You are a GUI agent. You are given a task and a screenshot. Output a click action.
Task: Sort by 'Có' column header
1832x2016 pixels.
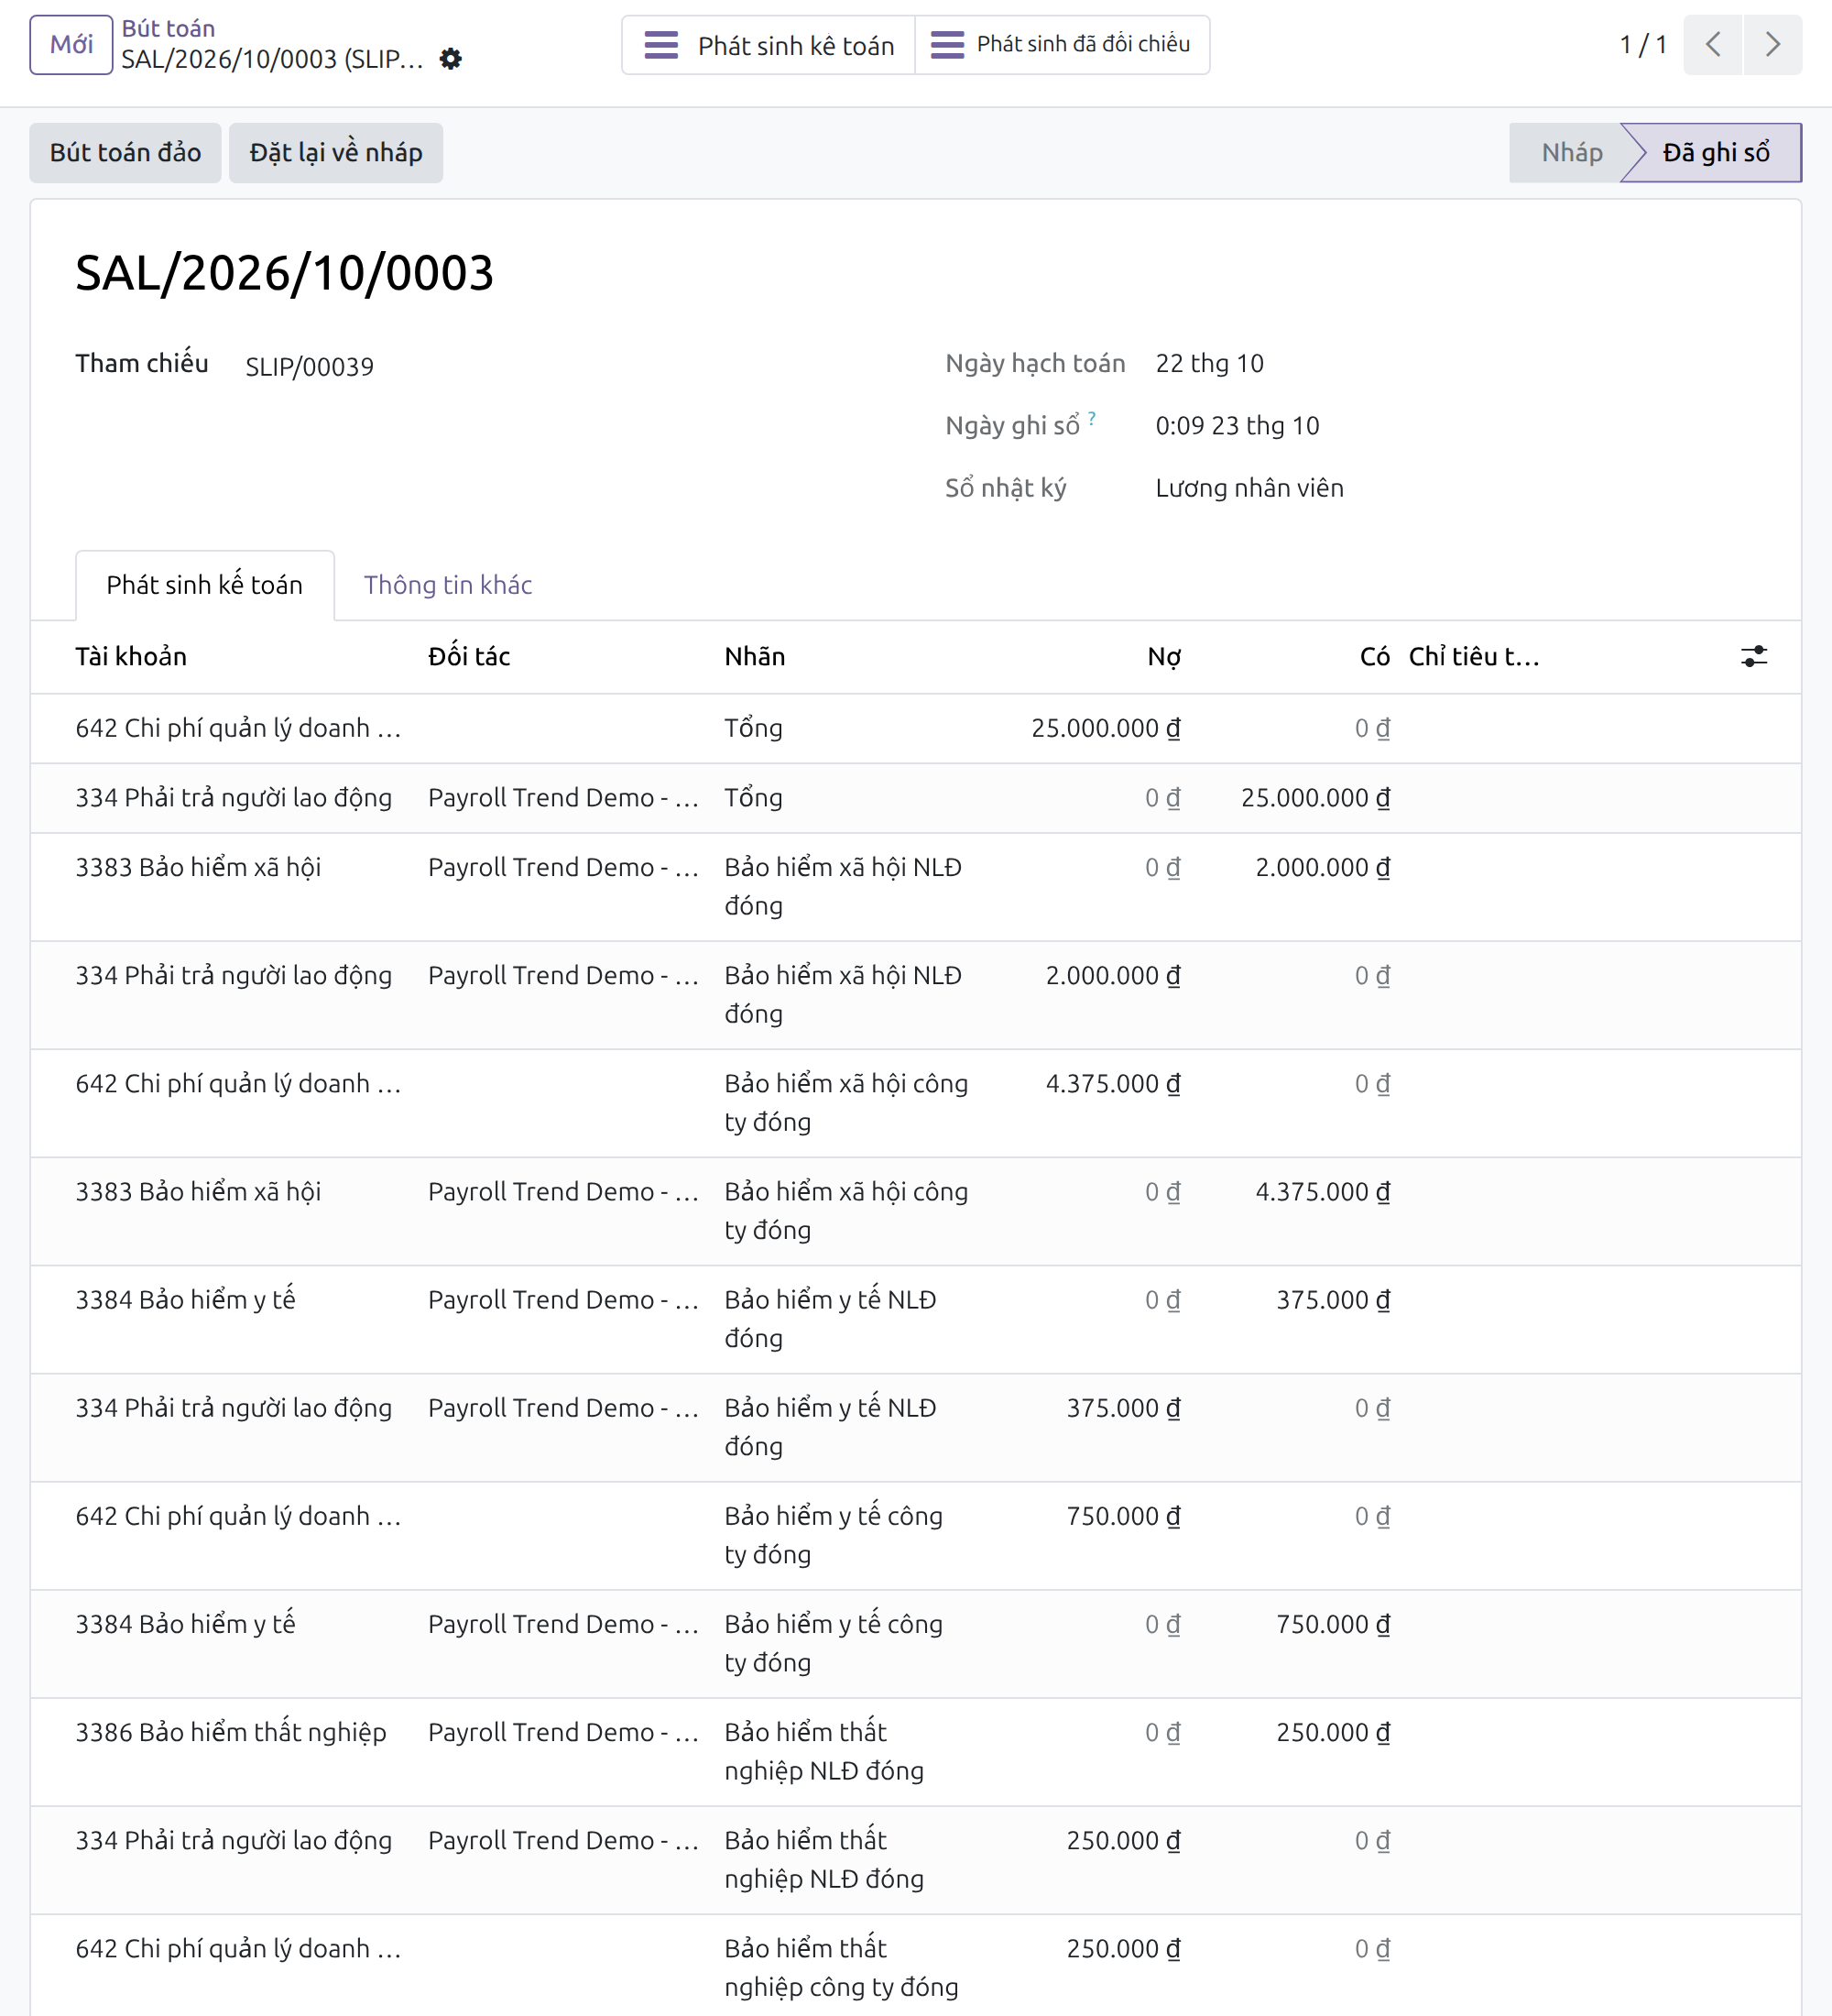tap(1374, 656)
